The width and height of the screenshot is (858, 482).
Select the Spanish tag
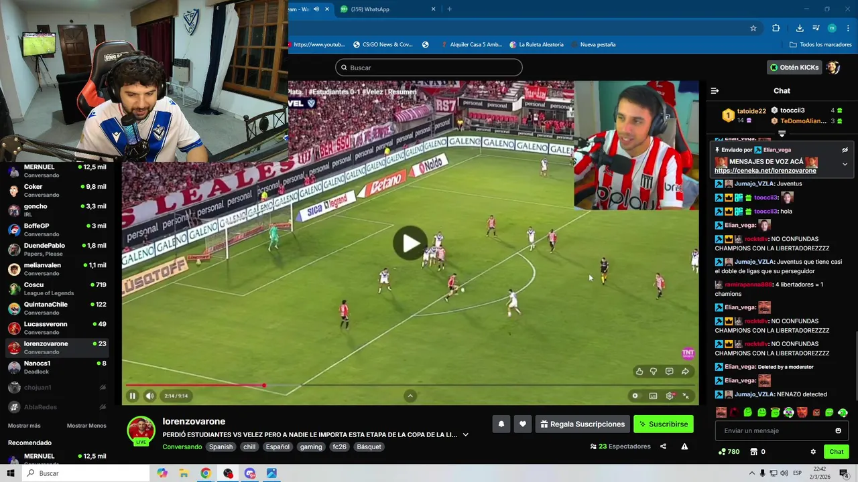[221, 447]
